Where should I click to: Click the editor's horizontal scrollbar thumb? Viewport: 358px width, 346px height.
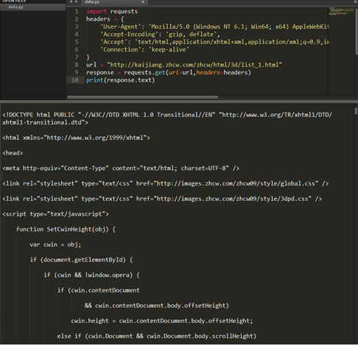[x=142, y=97]
